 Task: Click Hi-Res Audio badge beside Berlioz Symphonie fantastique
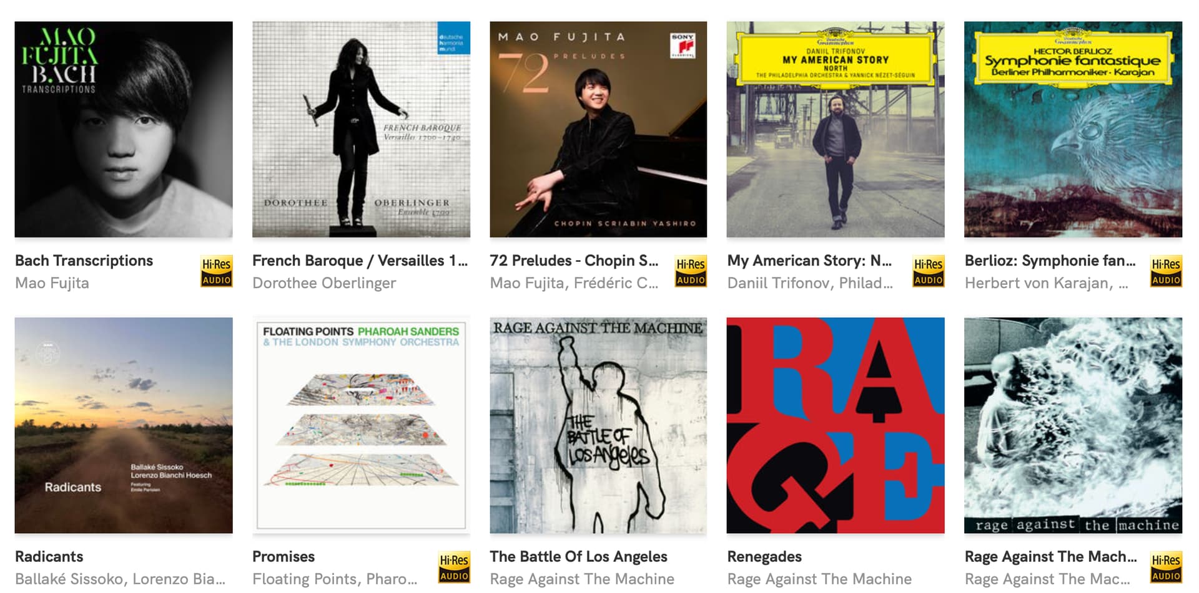click(1166, 271)
